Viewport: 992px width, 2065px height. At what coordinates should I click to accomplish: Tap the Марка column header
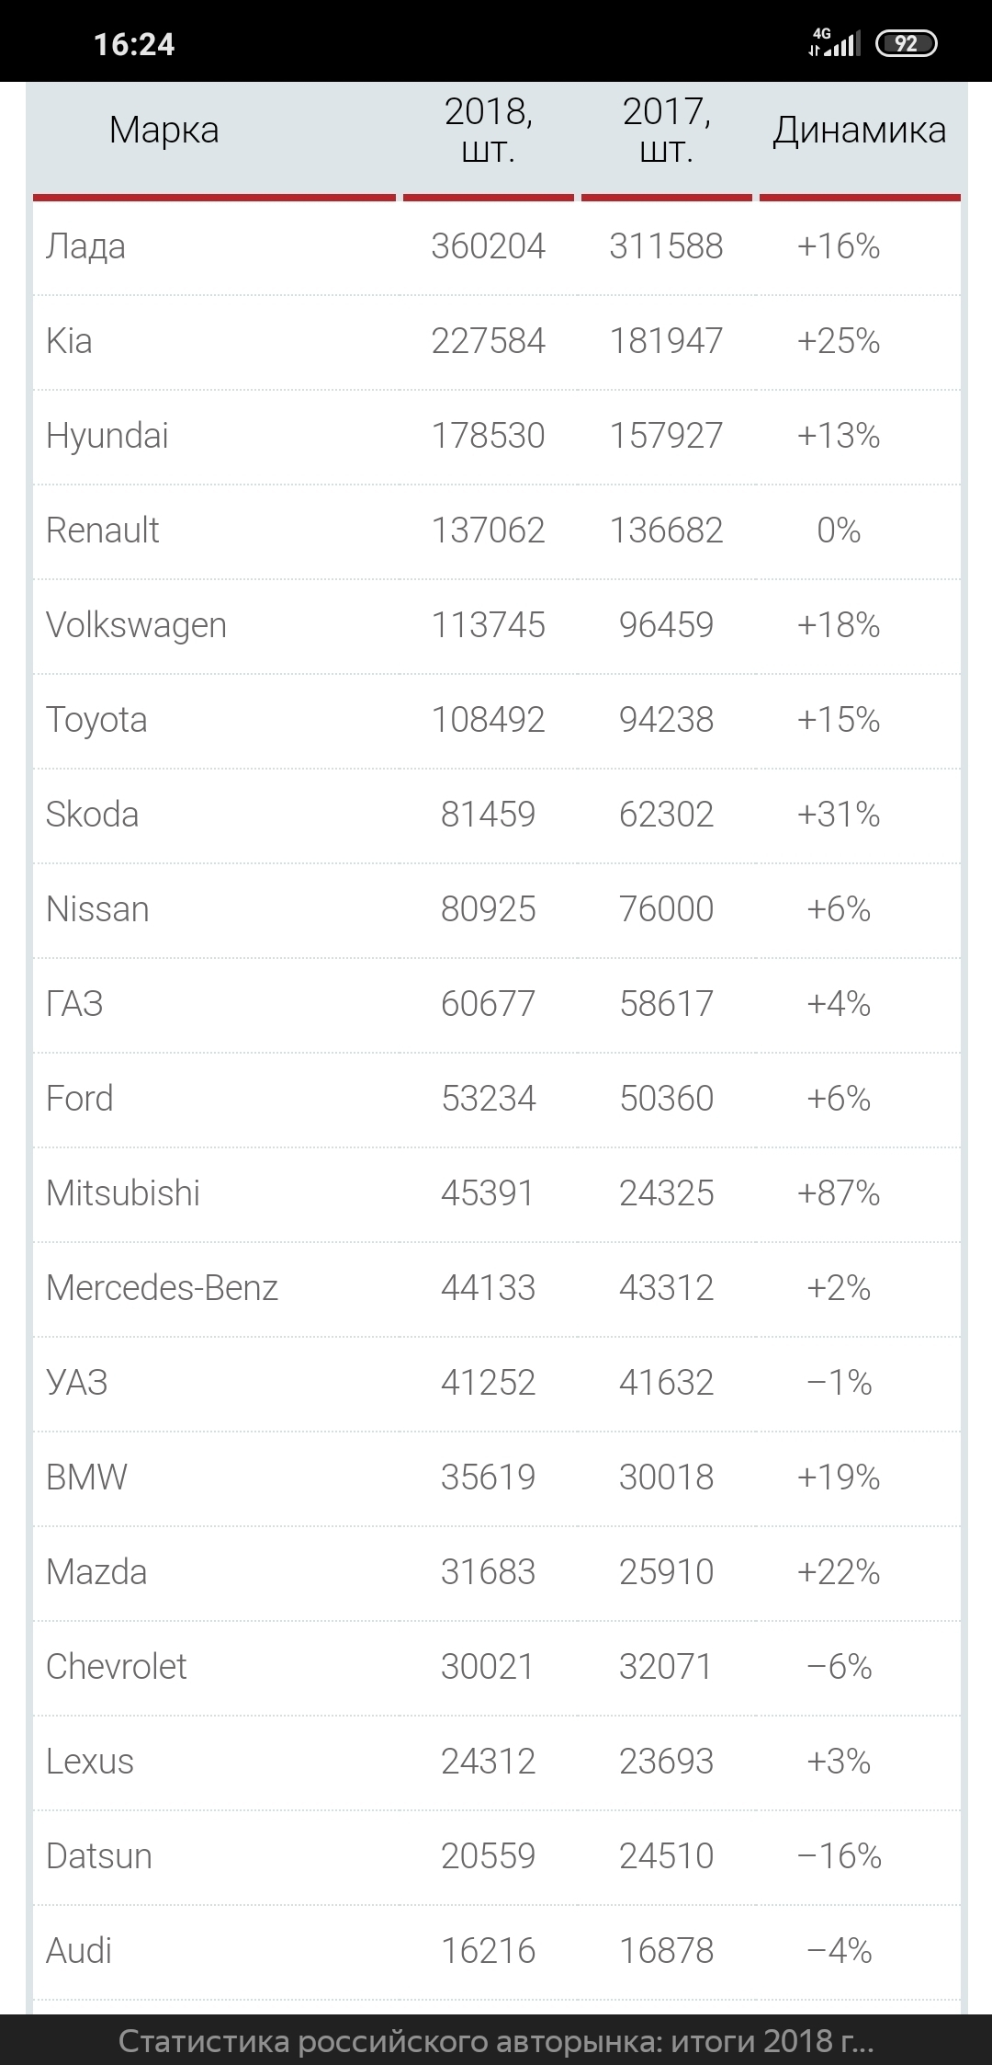click(x=163, y=131)
